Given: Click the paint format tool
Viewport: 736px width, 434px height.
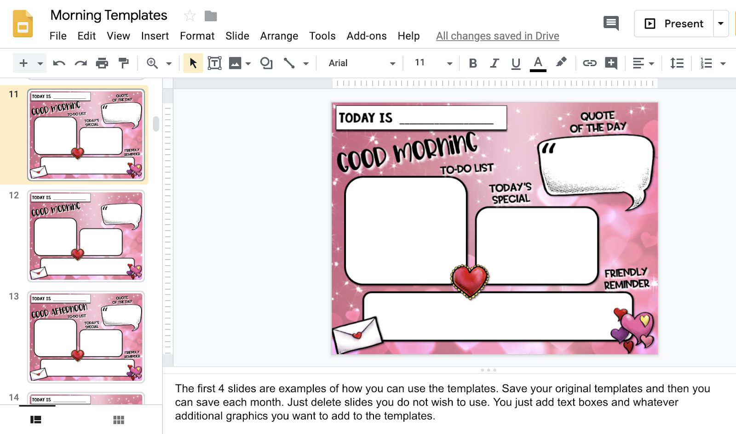Looking at the screenshot, I should coord(123,63).
